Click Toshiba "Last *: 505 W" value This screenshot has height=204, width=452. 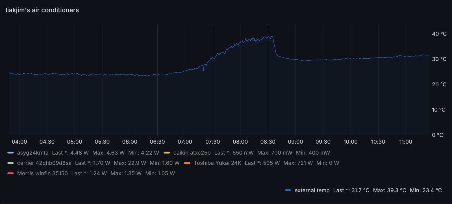(262, 163)
